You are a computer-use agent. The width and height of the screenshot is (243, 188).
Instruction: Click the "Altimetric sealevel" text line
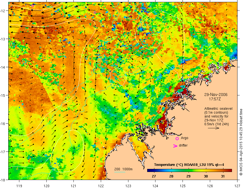click(x=218, y=109)
